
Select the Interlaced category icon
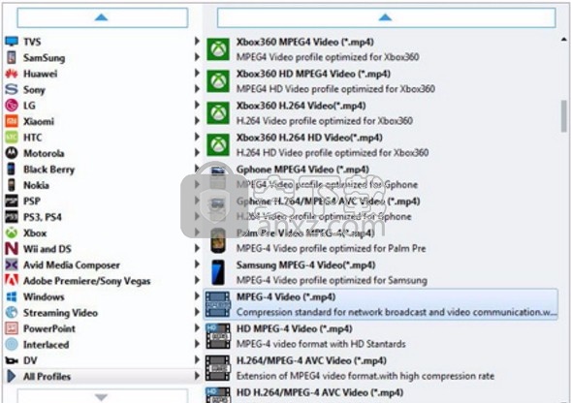point(12,344)
